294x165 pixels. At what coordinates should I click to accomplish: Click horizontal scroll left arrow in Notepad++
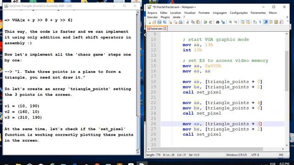(x=149, y=149)
